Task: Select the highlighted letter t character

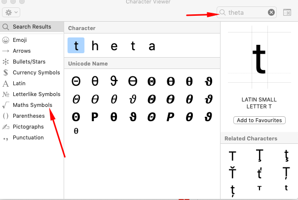Action: tap(76, 46)
